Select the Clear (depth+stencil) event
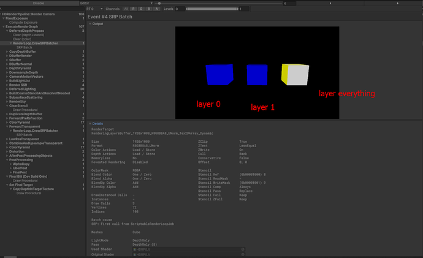The image size is (423, 258). pos(28,35)
